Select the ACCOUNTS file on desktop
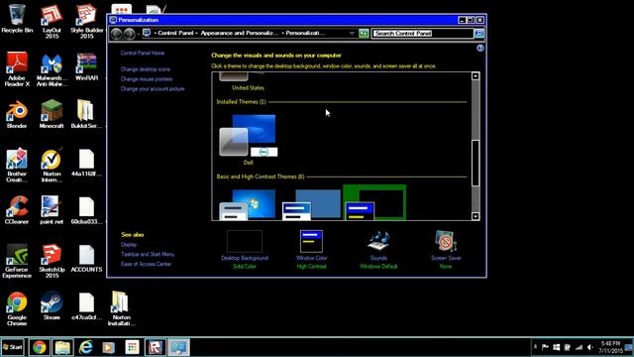The height and width of the screenshot is (357, 634). click(x=86, y=258)
